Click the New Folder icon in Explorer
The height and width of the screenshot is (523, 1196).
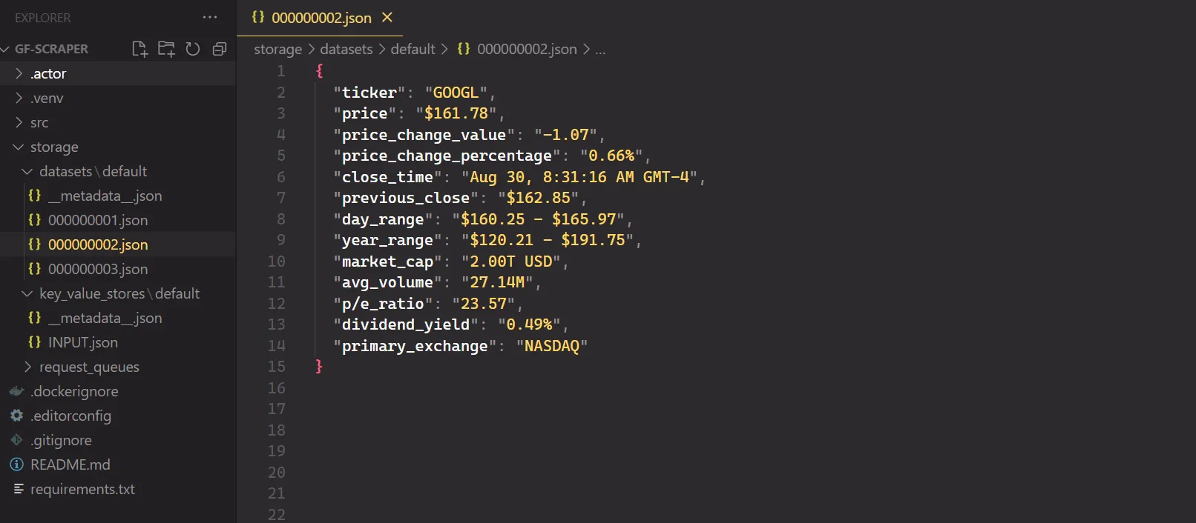coord(166,49)
